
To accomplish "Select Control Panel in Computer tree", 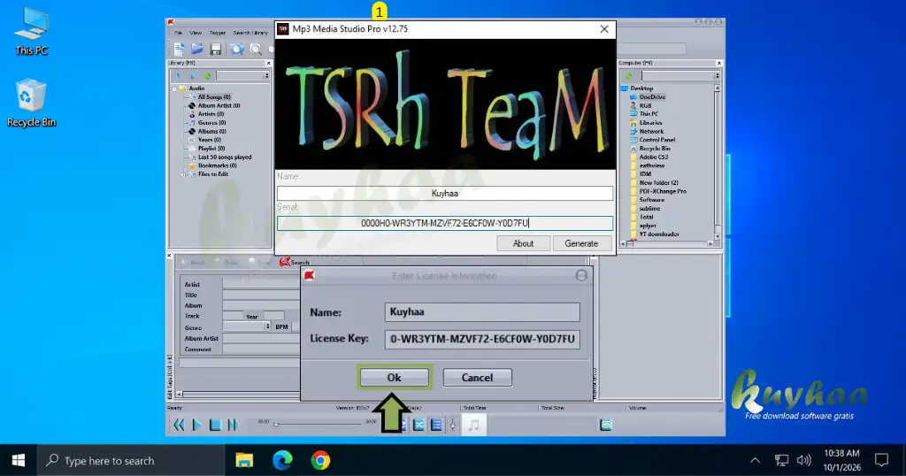I will coord(657,140).
